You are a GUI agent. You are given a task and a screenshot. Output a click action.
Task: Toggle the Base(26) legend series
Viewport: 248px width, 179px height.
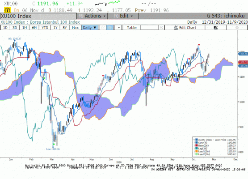coord(203,145)
